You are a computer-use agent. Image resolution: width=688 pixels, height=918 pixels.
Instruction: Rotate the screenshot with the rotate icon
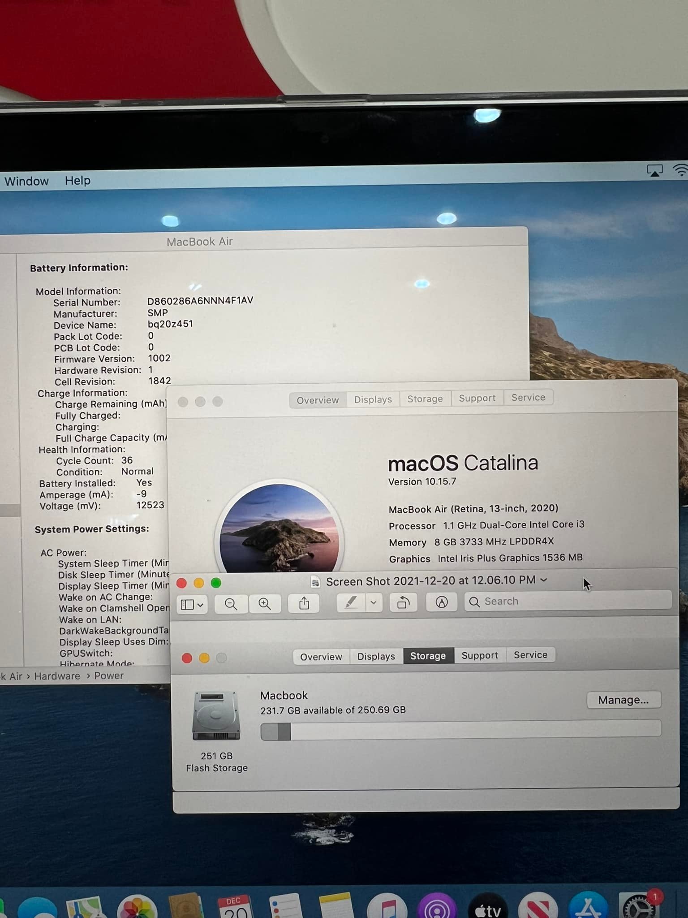pyautogui.click(x=403, y=603)
